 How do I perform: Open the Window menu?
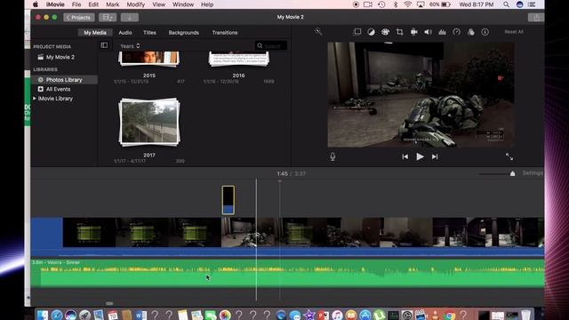pyautogui.click(x=183, y=4)
